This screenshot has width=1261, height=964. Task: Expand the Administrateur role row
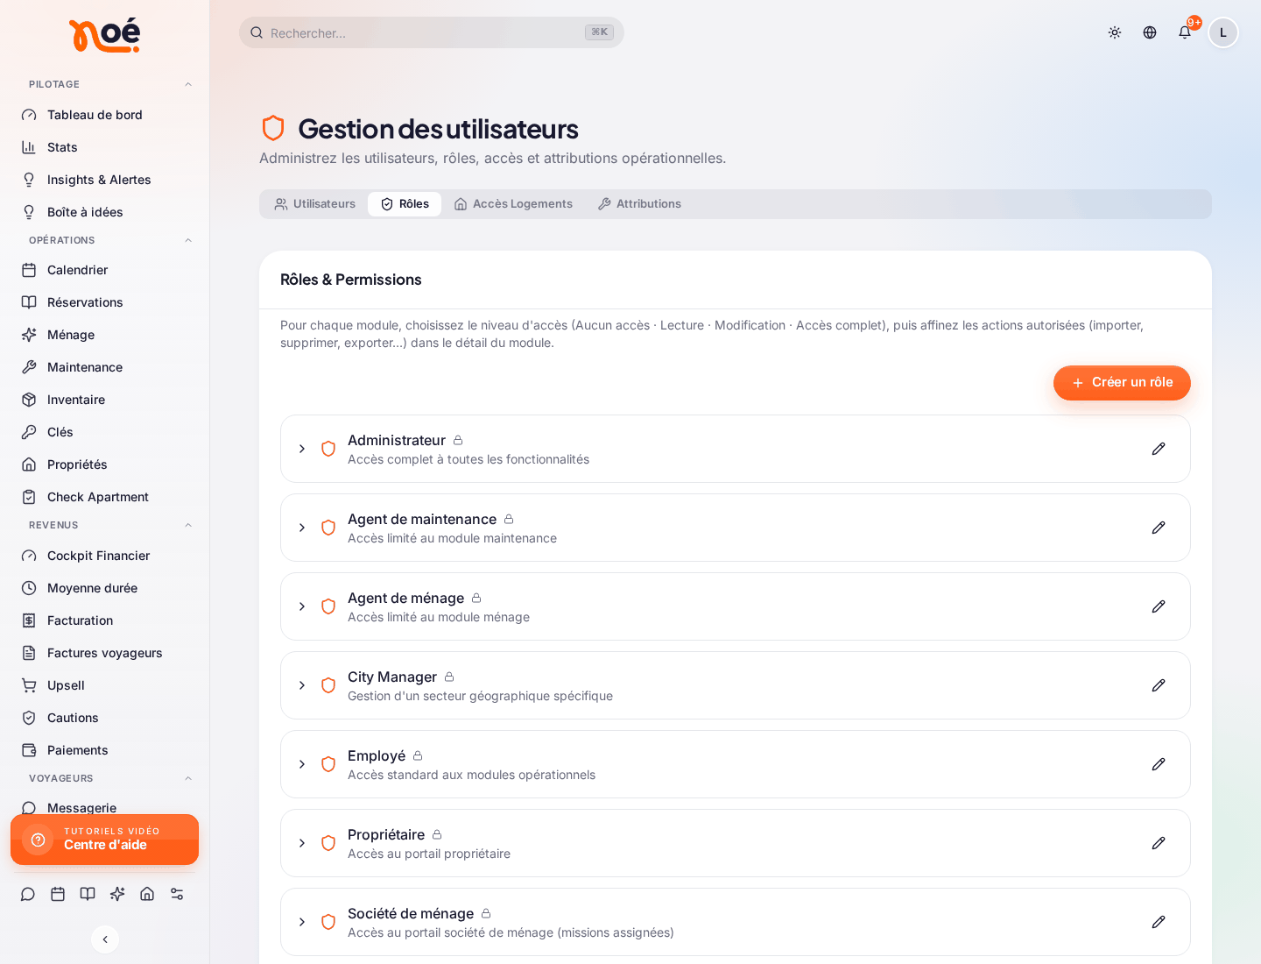[x=302, y=449]
